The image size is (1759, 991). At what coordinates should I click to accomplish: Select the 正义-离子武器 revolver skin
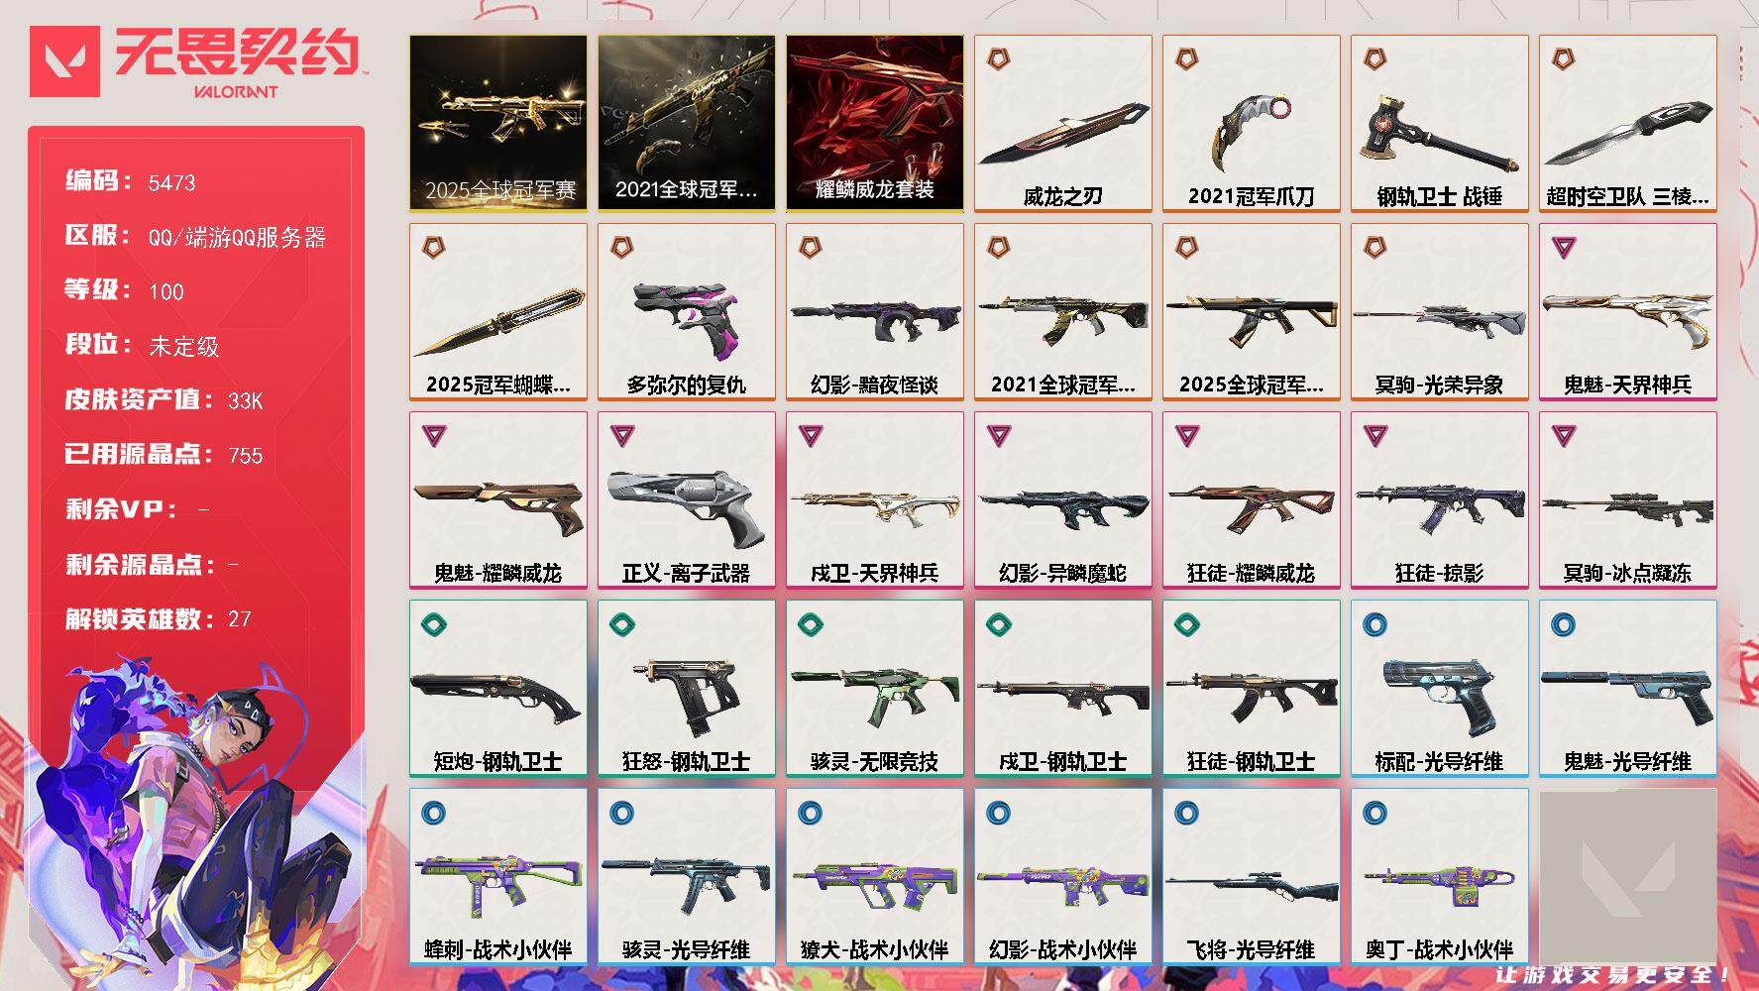[686, 500]
